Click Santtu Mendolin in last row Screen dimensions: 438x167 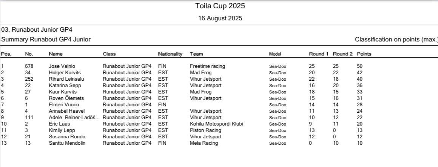coord(67,143)
